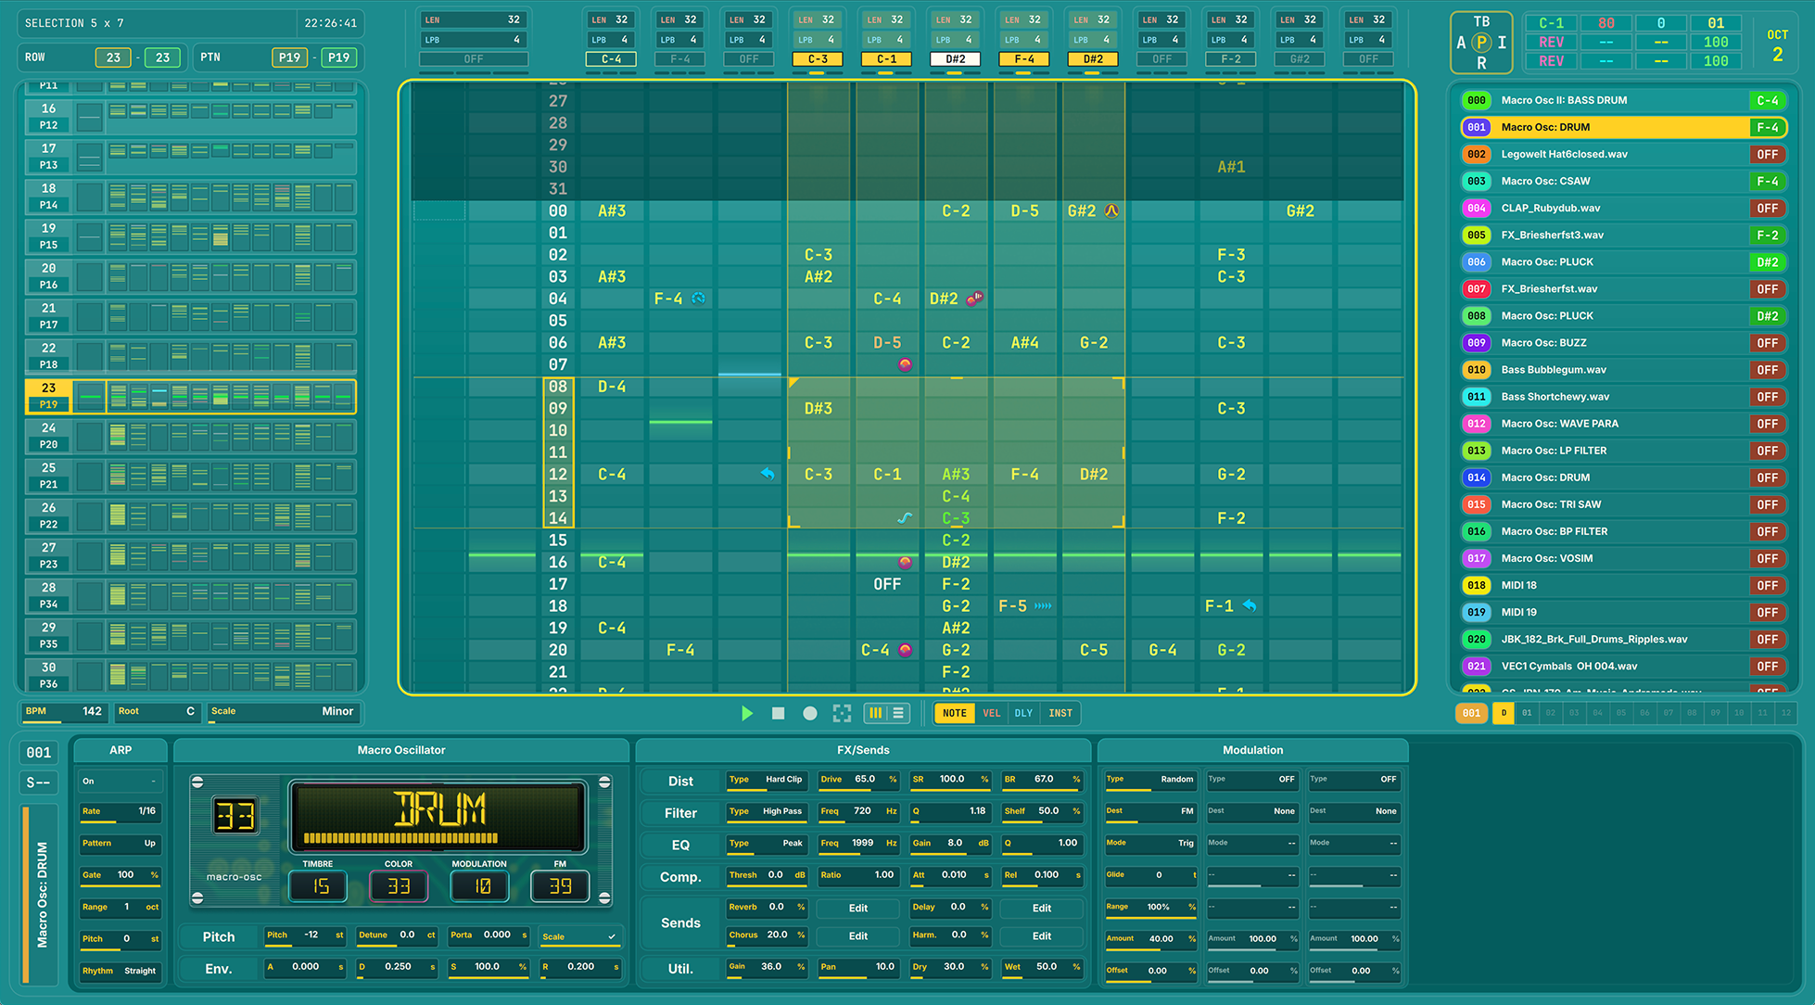Click the pink dot marker on row 16

point(905,562)
